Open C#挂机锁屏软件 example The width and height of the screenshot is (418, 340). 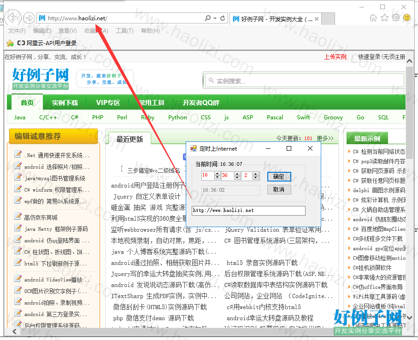point(372,268)
